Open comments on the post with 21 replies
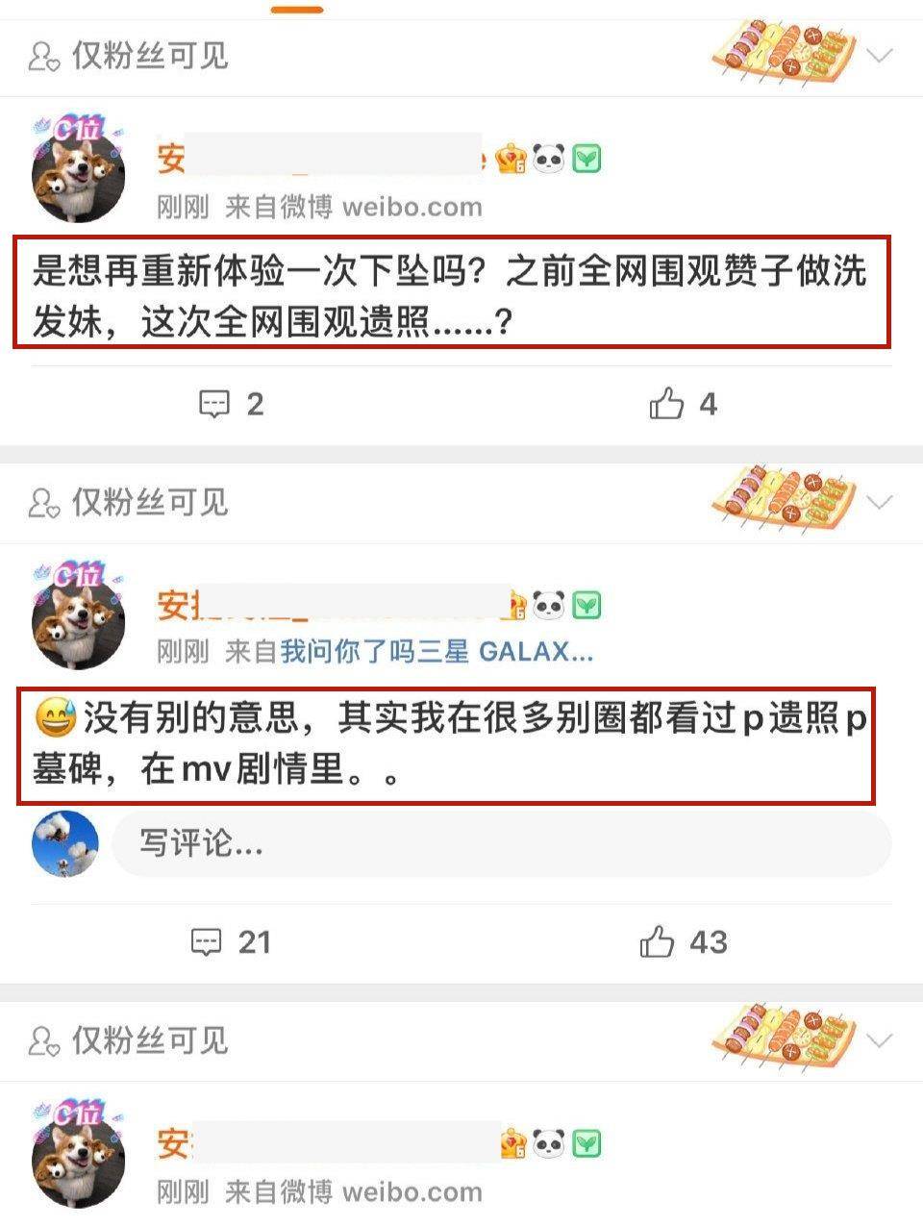Viewport: 923px width, 1227px height. [231, 942]
